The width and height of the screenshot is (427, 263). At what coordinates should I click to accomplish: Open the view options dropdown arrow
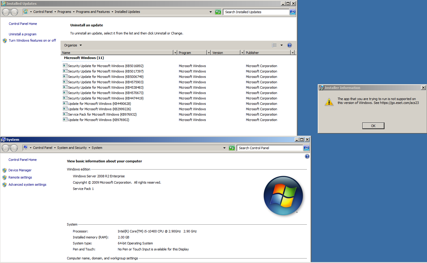pyautogui.click(x=281, y=45)
